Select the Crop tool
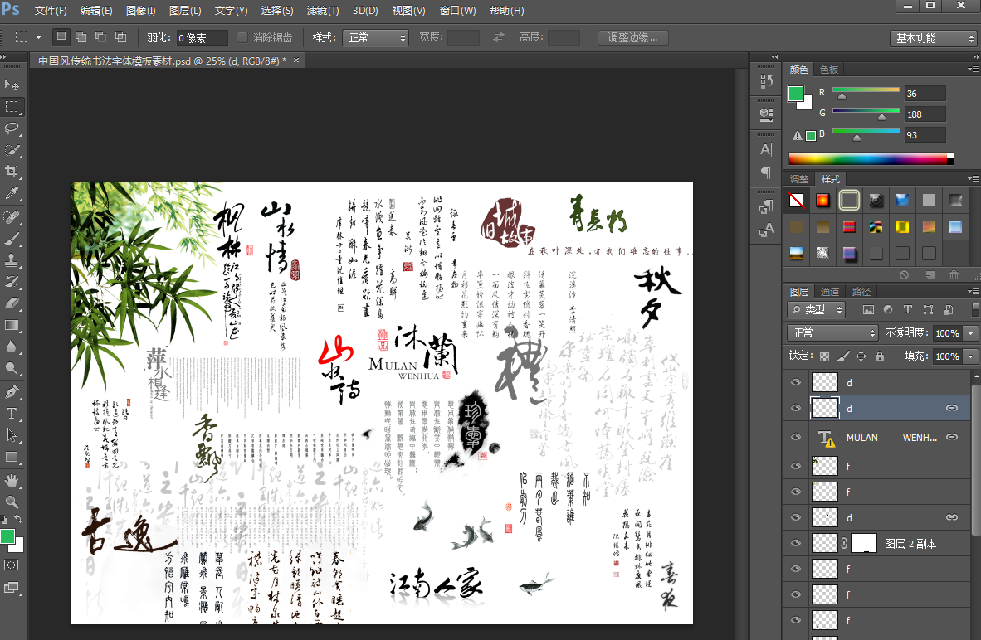The image size is (981, 640). click(x=12, y=172)
